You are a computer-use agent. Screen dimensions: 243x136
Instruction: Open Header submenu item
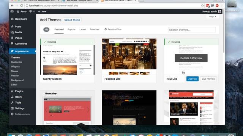tap(15, 76)
